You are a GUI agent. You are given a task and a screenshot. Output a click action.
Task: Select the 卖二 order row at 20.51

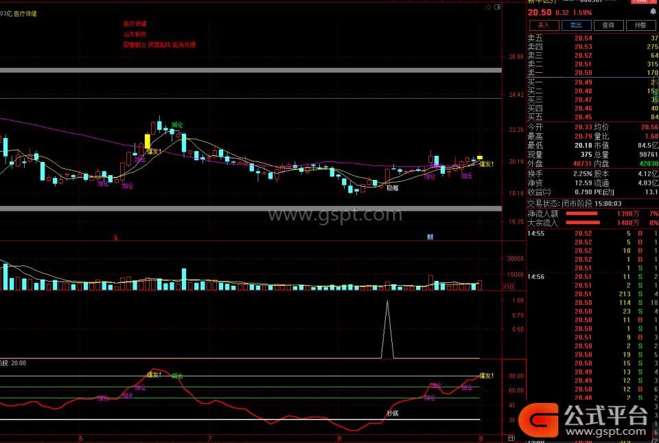592,65
